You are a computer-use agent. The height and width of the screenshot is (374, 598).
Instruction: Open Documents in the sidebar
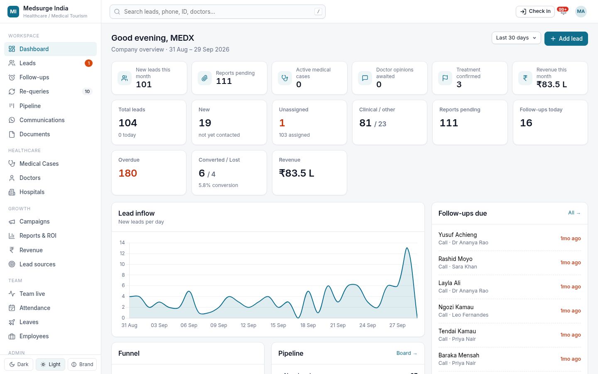[50, 134]
